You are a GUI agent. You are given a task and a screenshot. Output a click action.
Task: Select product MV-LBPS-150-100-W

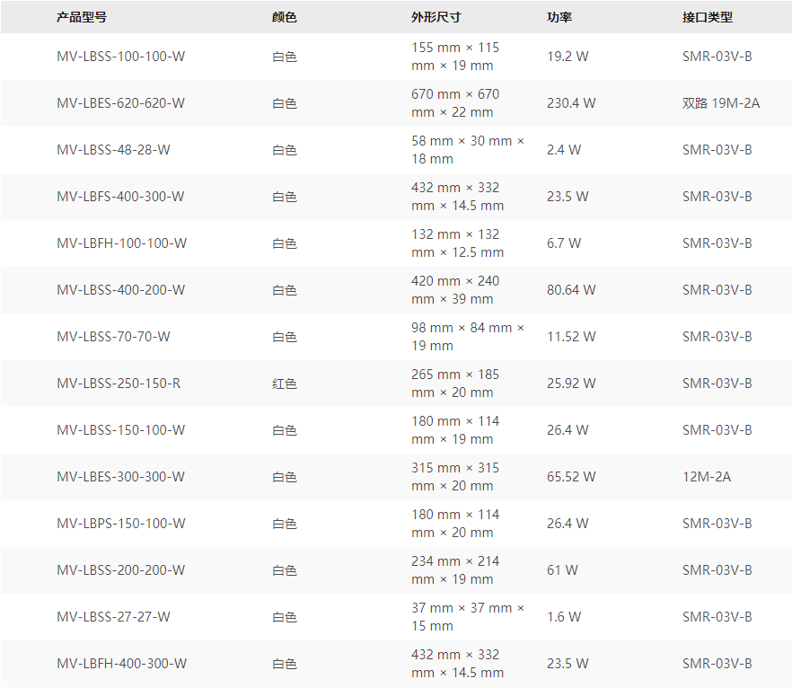click(x=121, y=524)
